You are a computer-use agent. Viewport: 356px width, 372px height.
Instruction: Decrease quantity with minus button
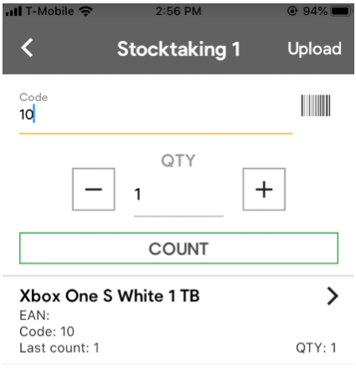coord(94,189)
